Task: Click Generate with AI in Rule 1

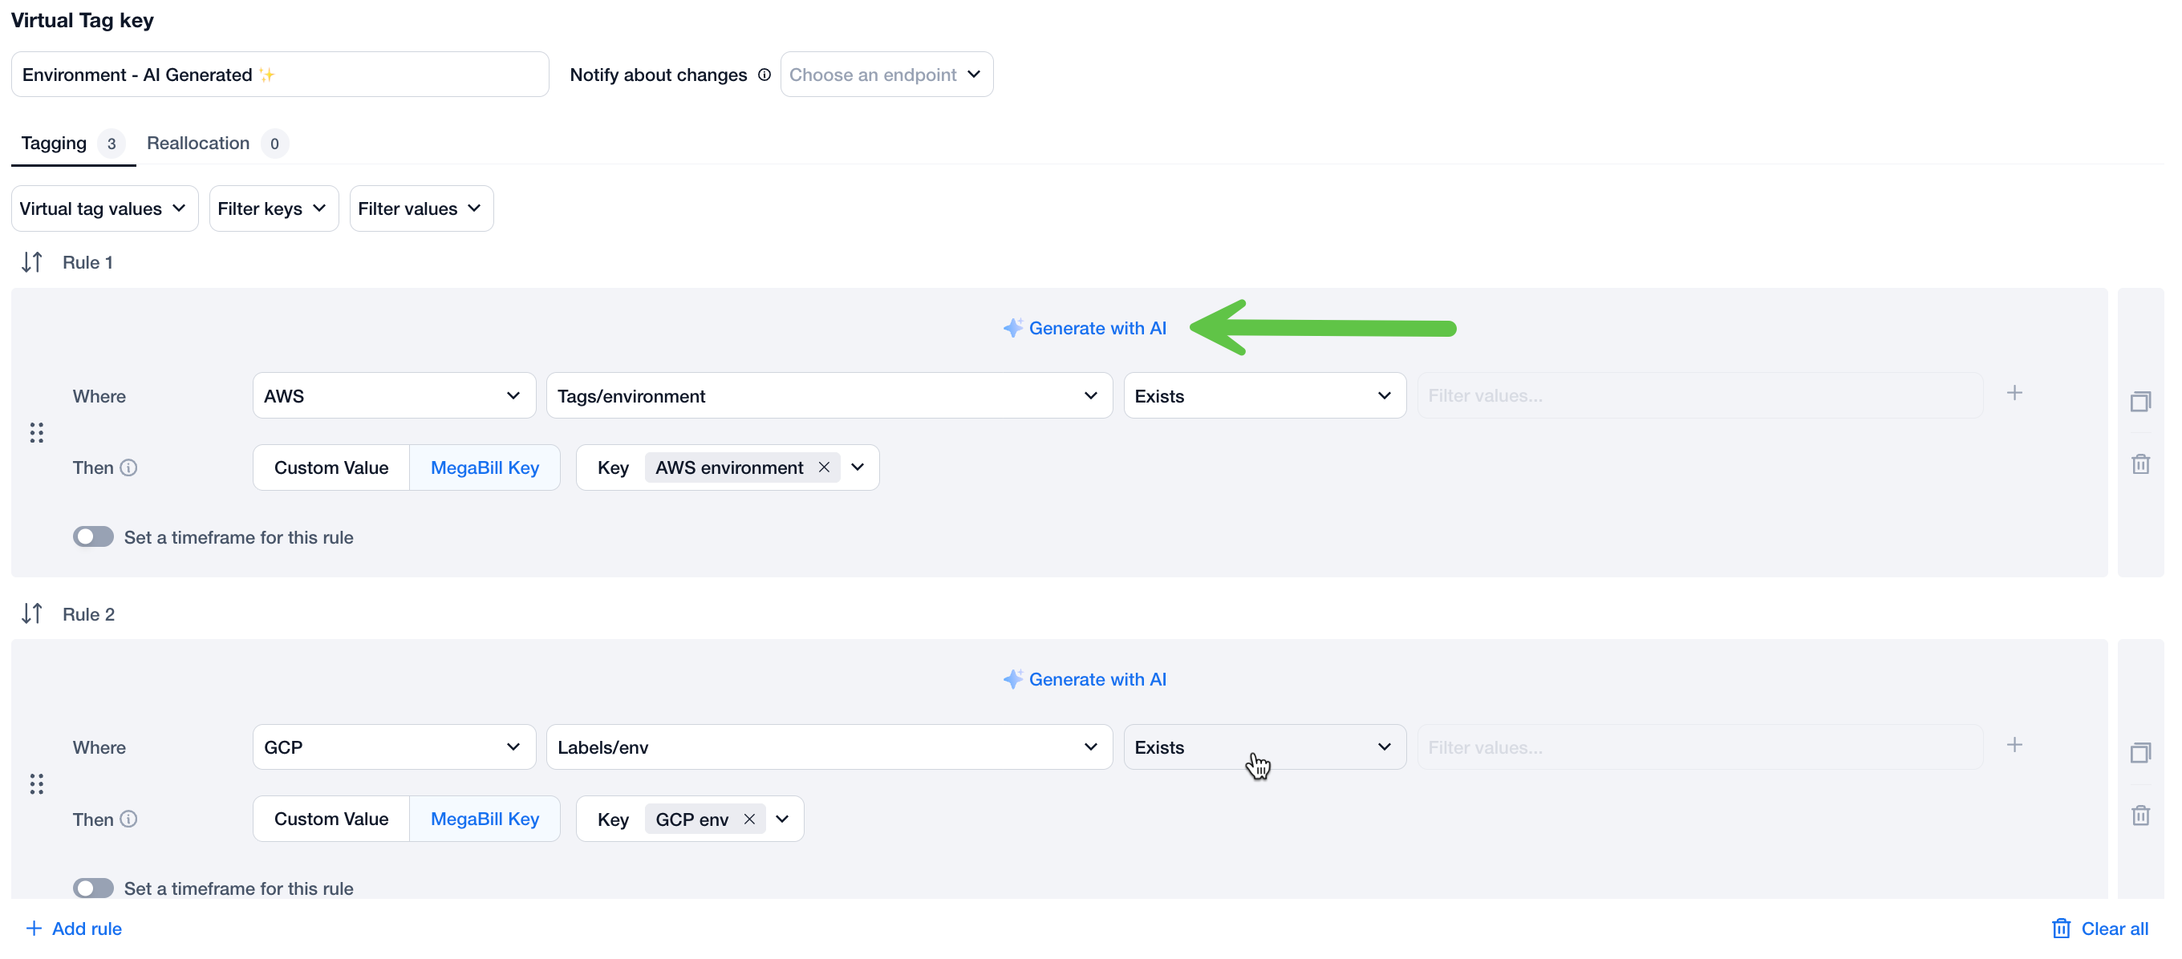Action: tap(1085, 328)
